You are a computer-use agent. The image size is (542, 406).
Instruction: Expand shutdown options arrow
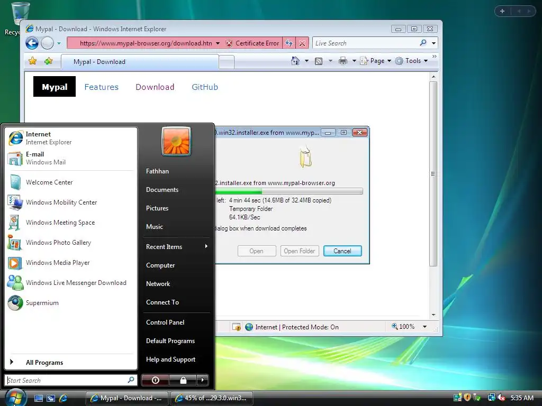tap(203, 380)
